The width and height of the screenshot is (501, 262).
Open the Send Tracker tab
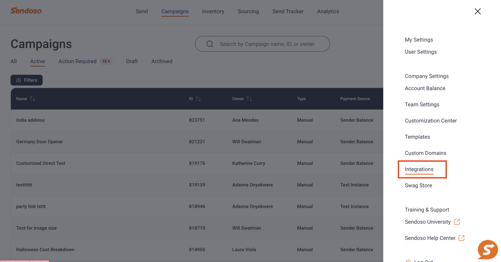coord(288,11)
